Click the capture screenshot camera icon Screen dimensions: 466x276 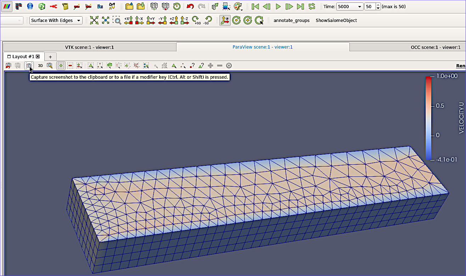[x=29, y=66]
